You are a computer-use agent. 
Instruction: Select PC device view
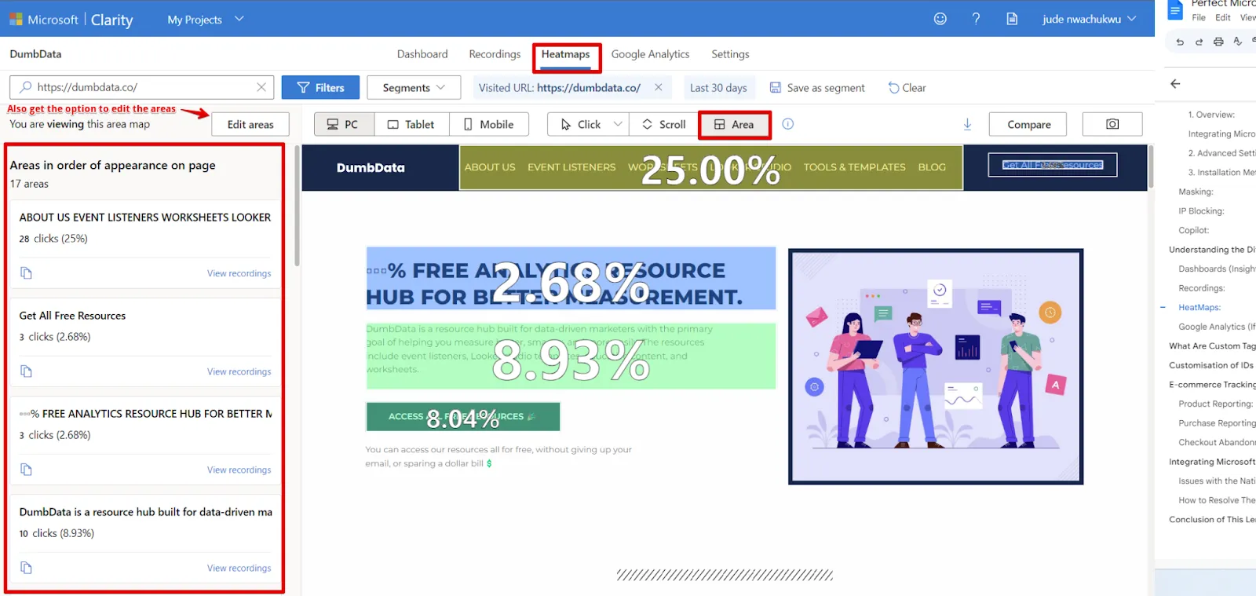tap(344, 124)
